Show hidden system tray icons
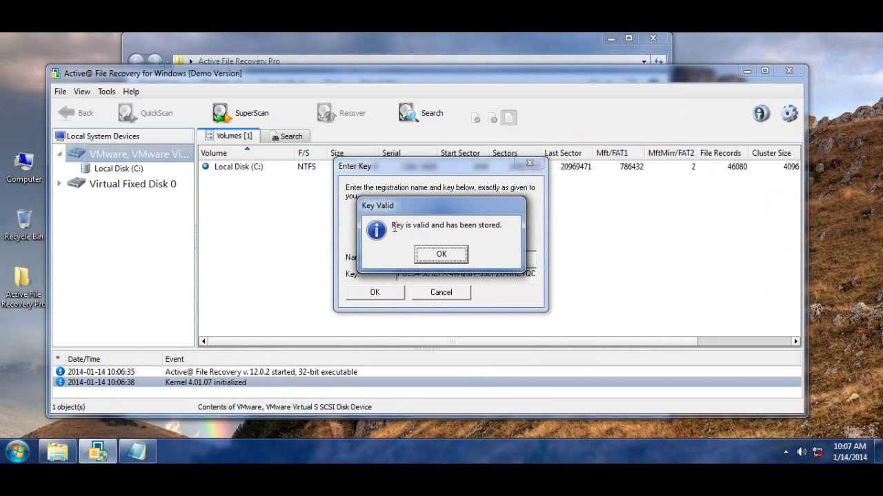Image resolution: width=883 pixels, height=496 pixels. 786,452
